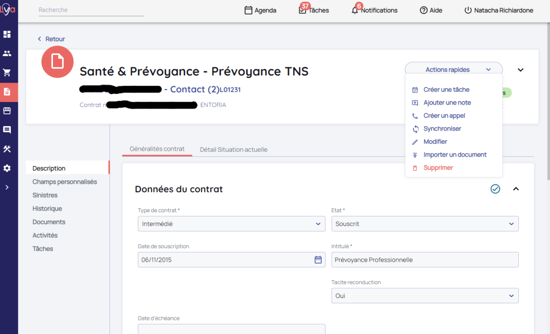Click the Actions rapides button
This screenshot has height=334, width=550.
(x=453, y=70)
